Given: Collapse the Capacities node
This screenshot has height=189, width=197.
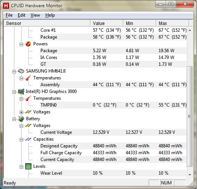Looking at the screenshot, I should (21, 139).
